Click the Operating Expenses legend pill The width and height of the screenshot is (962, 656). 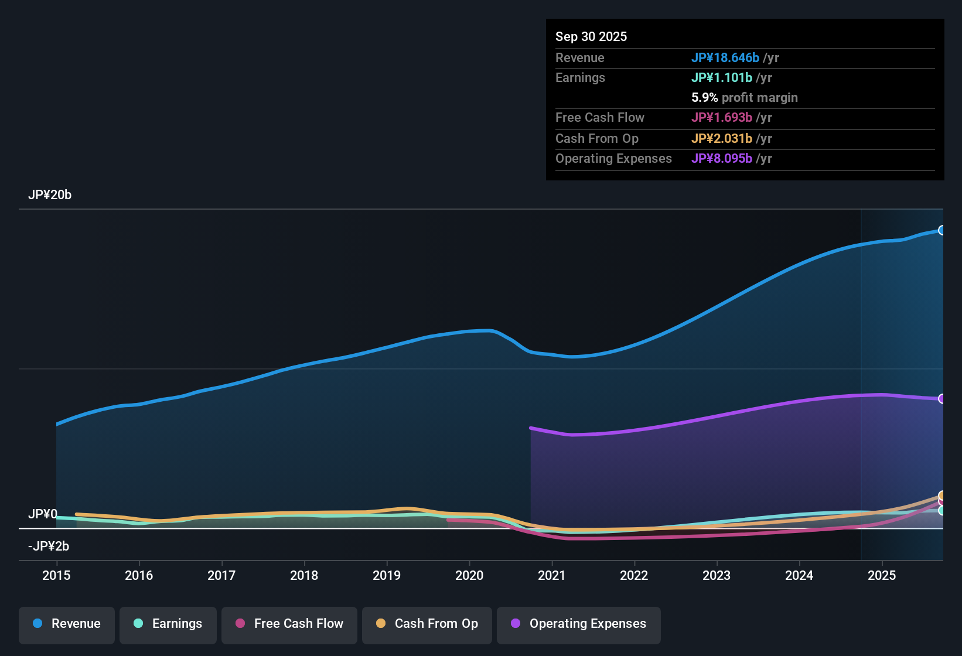[x=578, y=624]
